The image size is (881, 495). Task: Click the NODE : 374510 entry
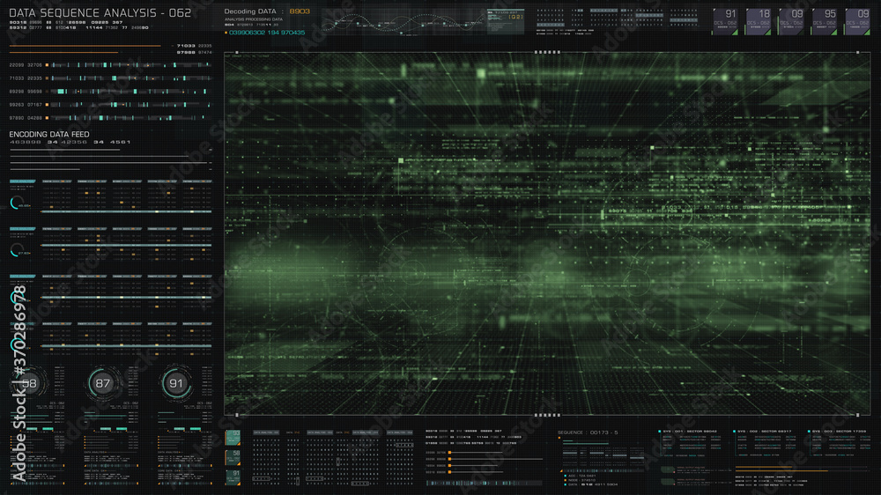point(581,480)
